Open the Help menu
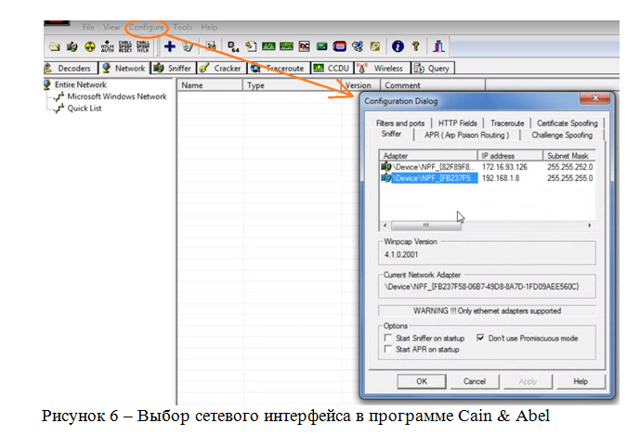Screen dimensions: 640x436 [209, 27]
